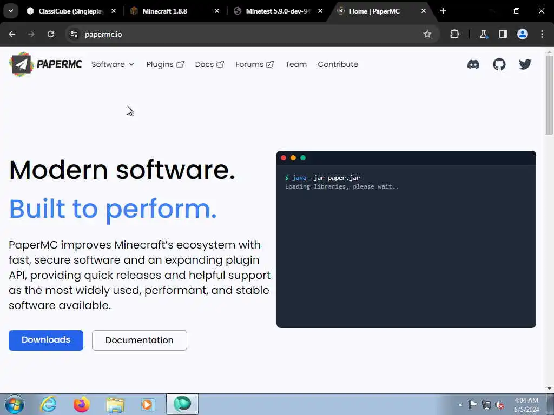Close the ClassiCube tab

114,11
